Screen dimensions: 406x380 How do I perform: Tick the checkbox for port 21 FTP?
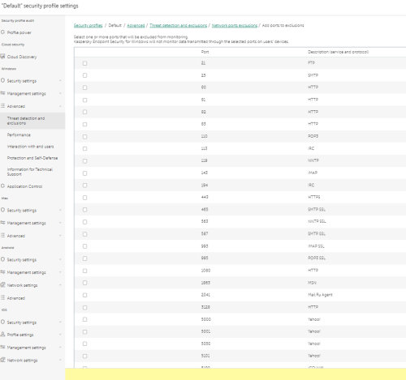click(x=84, y=63)
